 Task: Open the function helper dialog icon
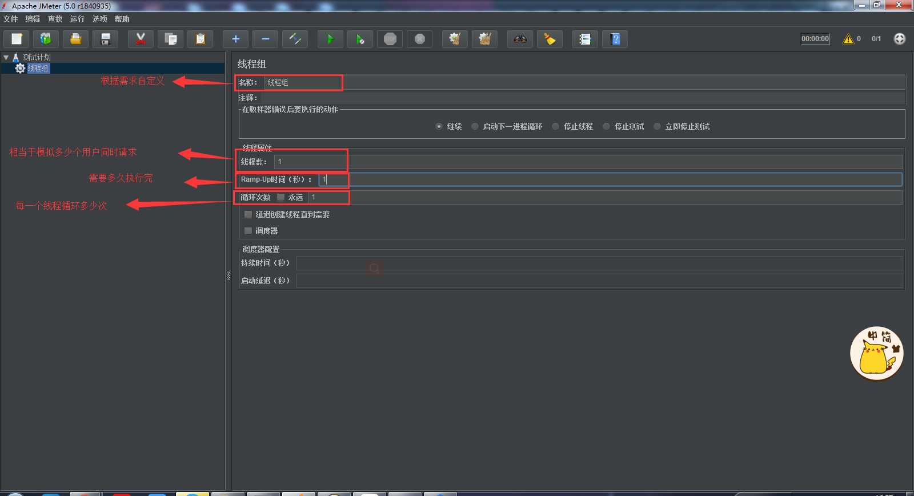pyautogui.click(x=585, y=39)
